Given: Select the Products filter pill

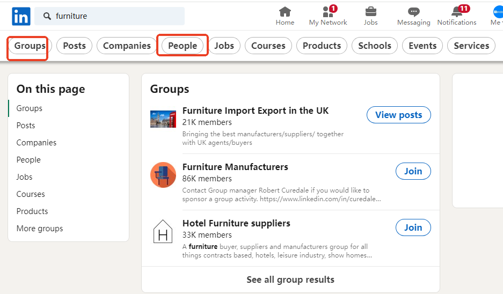Looking at the screenshot, I should click(322, 46).
